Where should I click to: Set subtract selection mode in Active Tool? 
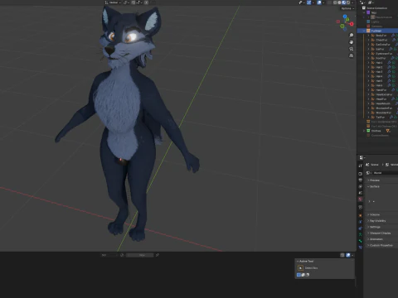click(x=308, y=275)
